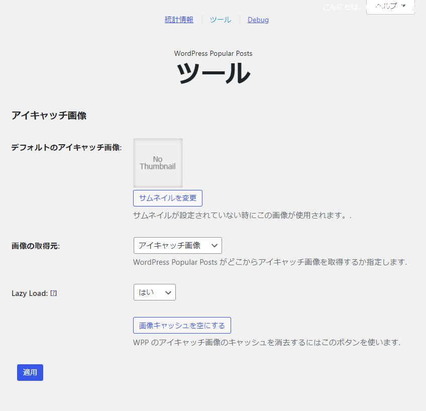426x411 pixels.
Task: Open the 画像の取得元 dropdown showing アイキャッチ画像
Action: (177, 245)
